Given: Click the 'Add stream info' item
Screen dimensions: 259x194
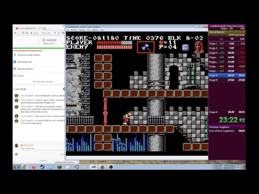Looking at the screenshot, I should pos(25,62).
